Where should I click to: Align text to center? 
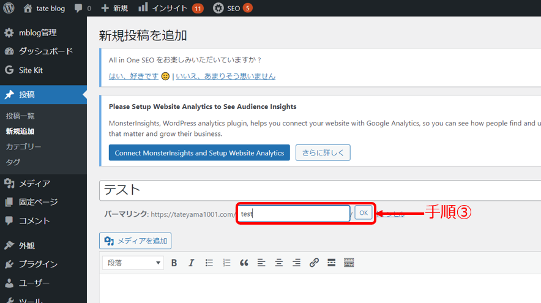pyautogui.click(x=278, y=263)
